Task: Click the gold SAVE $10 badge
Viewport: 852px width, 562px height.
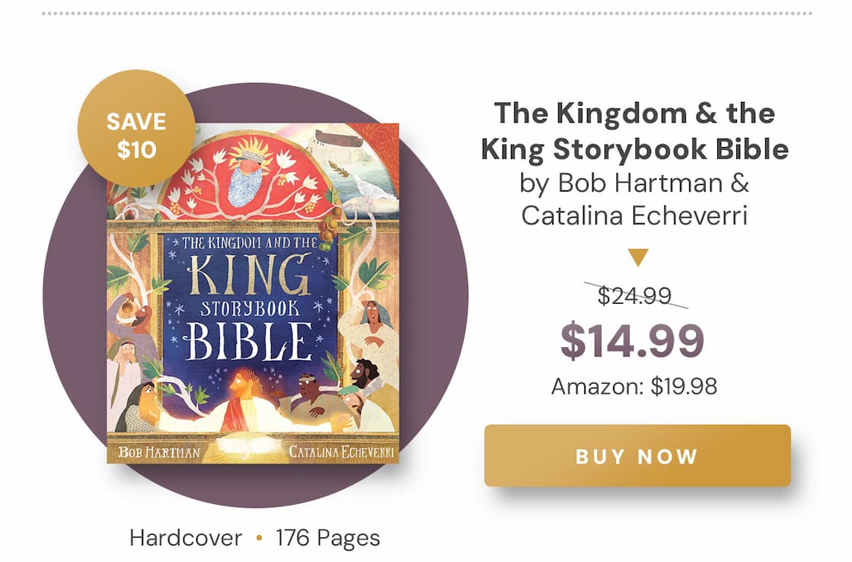Action: click(x=136, y=128)
